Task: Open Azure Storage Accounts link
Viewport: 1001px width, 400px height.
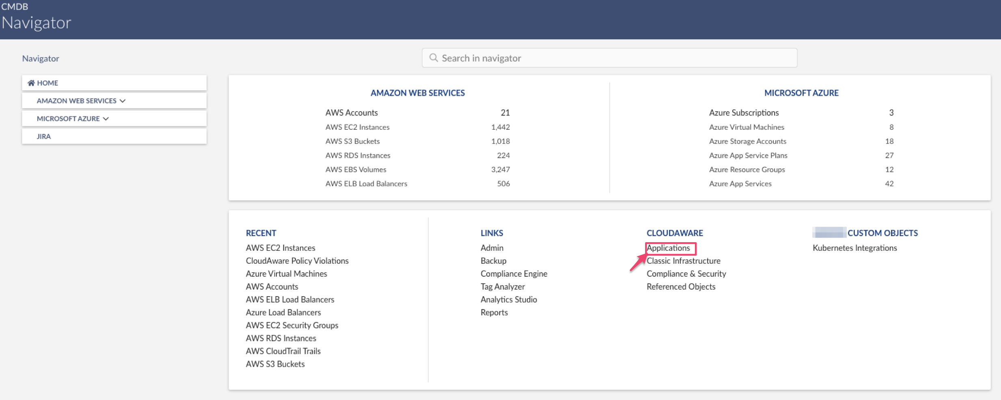Action: coord(748,141)
